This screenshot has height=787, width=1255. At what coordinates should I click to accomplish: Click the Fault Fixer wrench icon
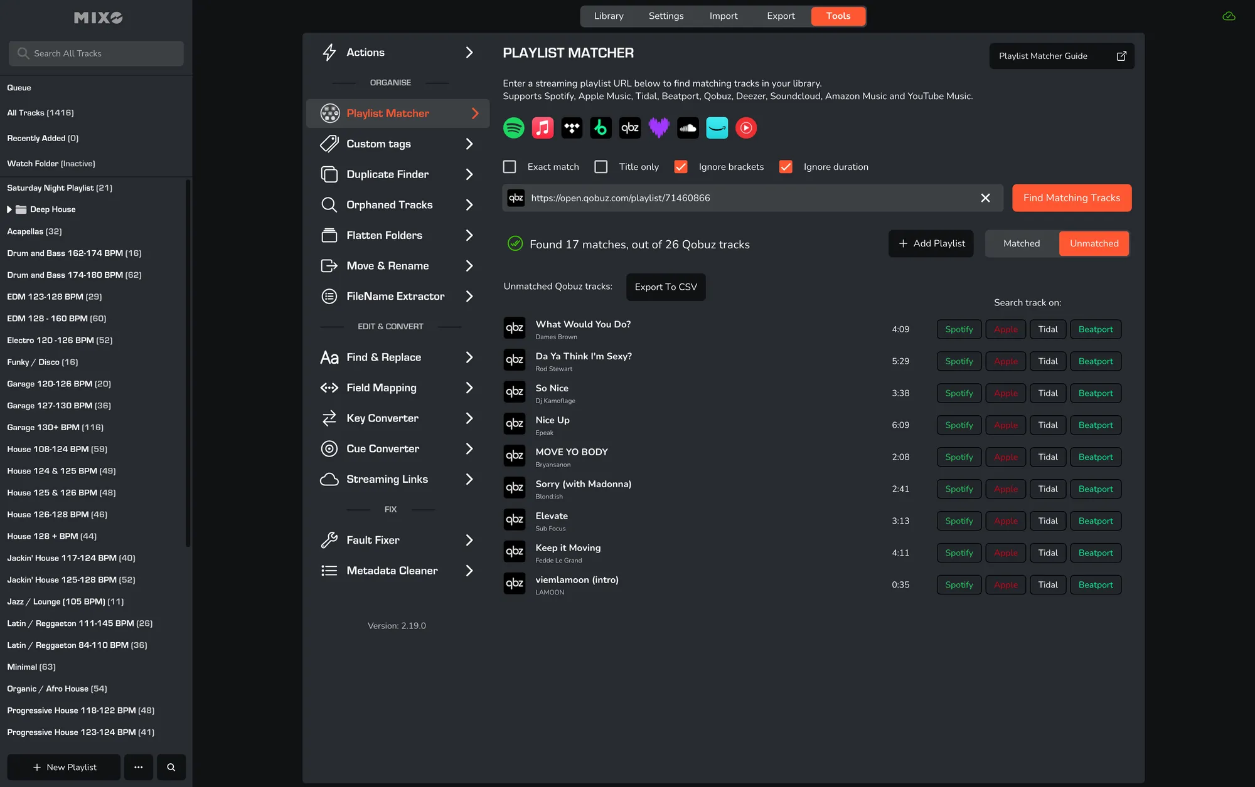pyautogui.click(x=329, y=540)
